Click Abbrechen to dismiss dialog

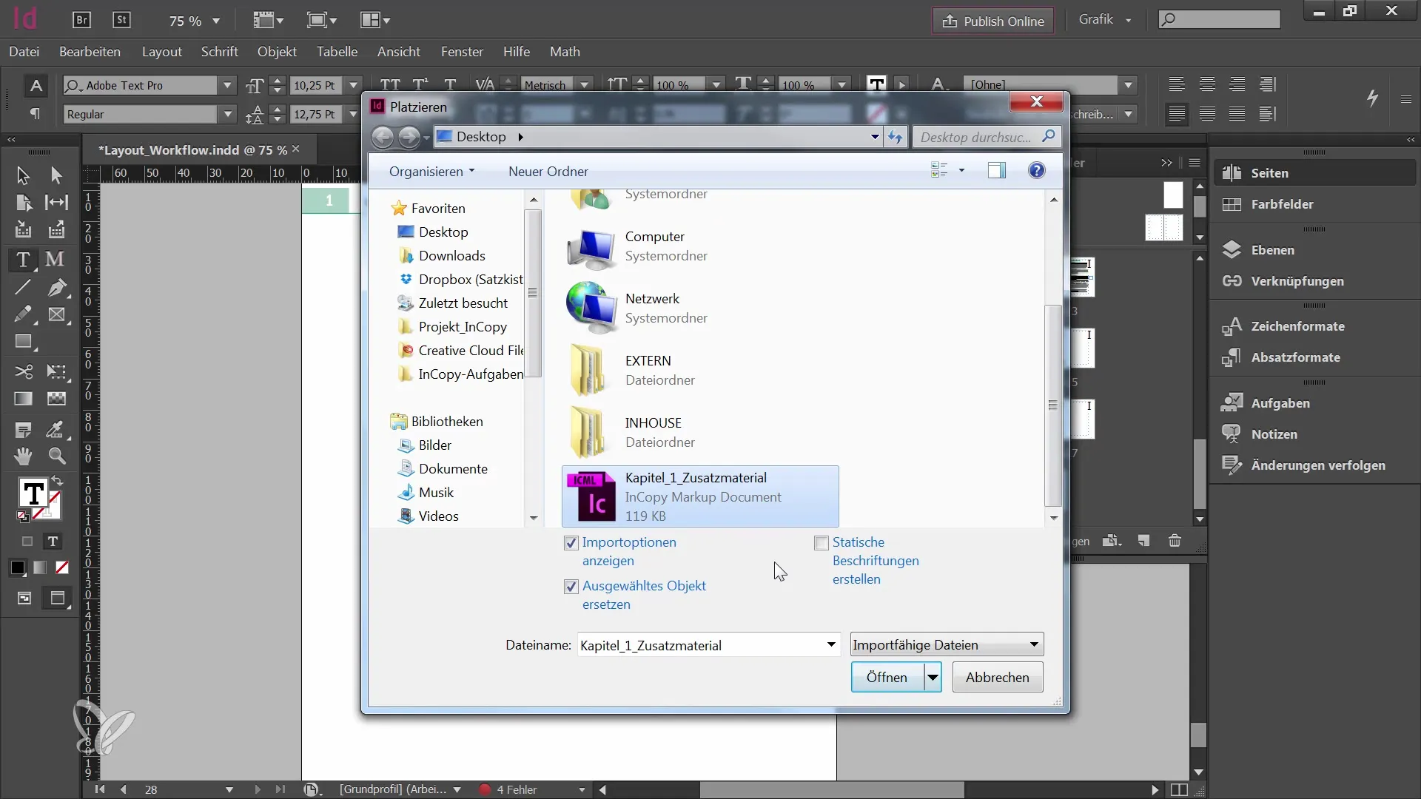[996, 676]
